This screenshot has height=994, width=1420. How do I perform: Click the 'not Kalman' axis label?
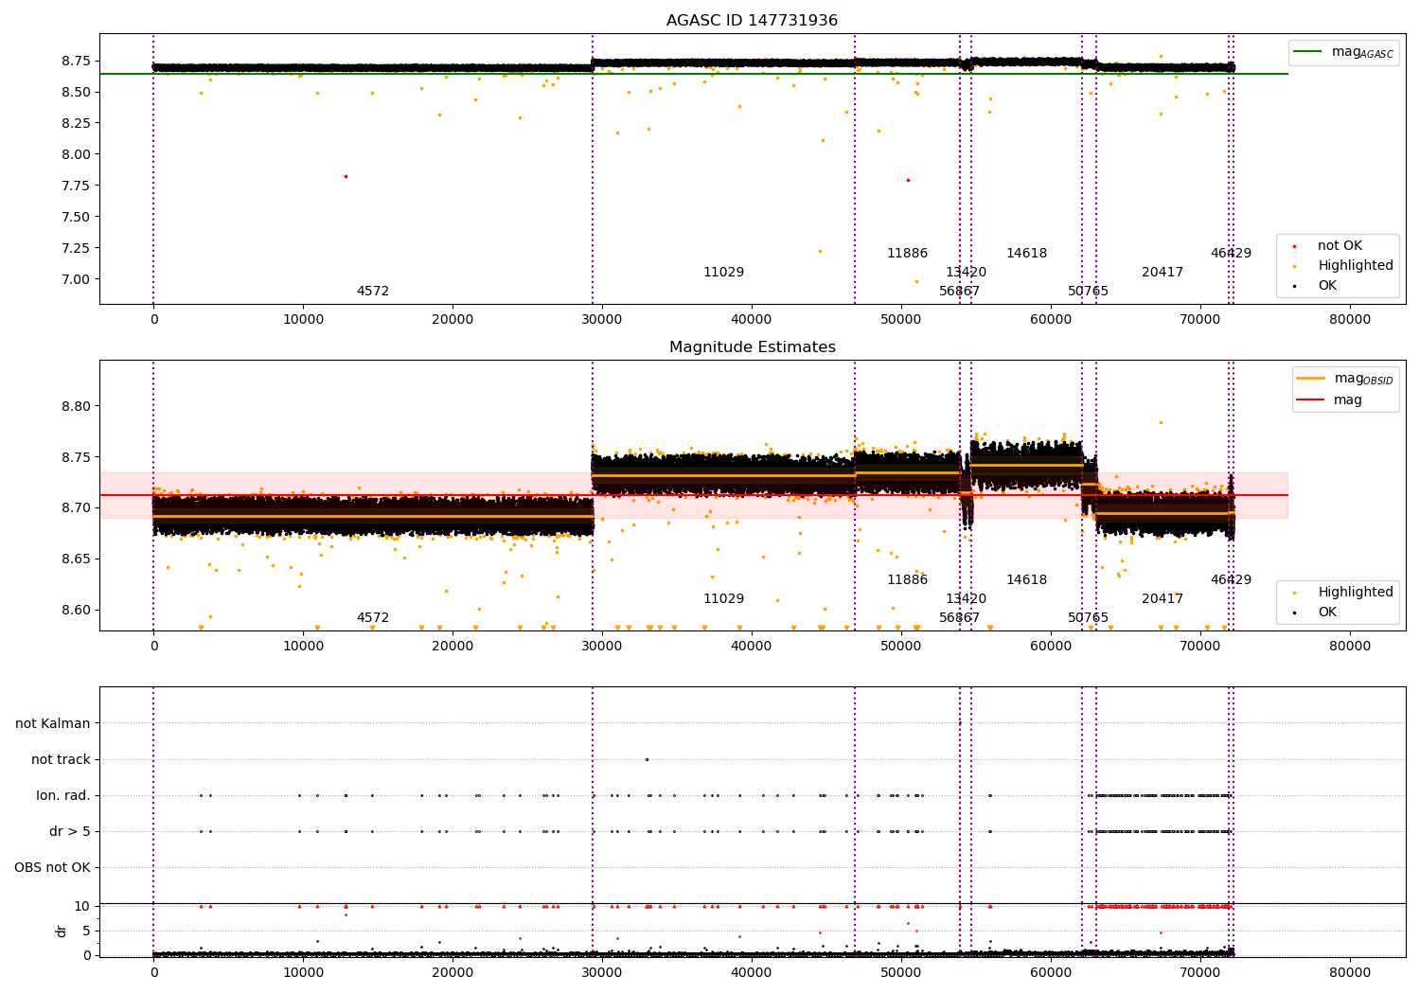pos(53,723)
